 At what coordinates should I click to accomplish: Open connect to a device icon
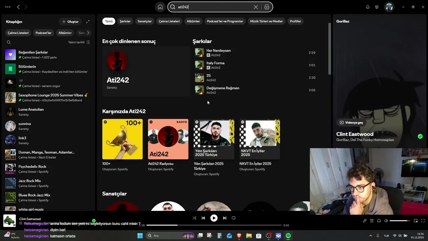pyautogui.click(x=379, y=221)
